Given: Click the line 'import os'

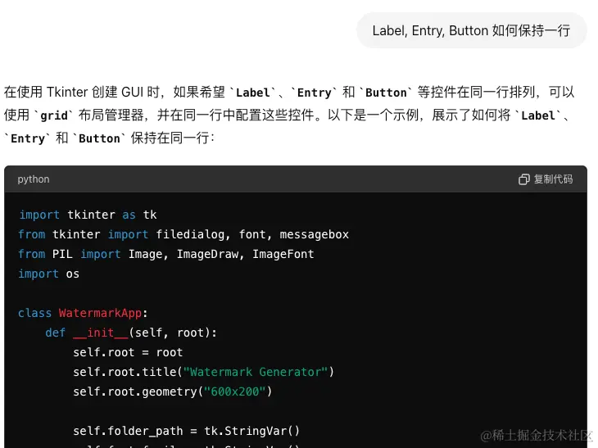Looking at the screenshot, I should 49,274.
